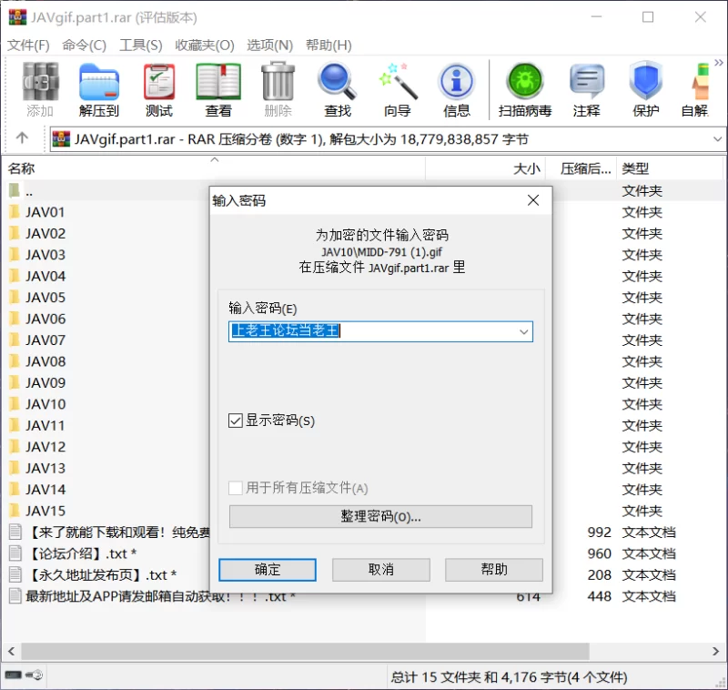Open the Commands (命令) menu
This screenshot has height=690, width=728.
coord(84,45)
